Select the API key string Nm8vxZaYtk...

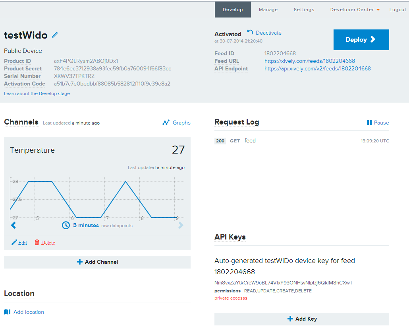tap(284, 282)
